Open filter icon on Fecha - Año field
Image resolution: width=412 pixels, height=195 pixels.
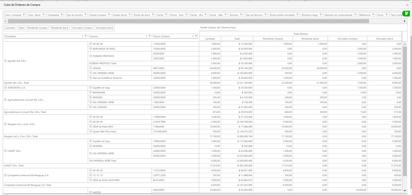(x=186, y=15)
